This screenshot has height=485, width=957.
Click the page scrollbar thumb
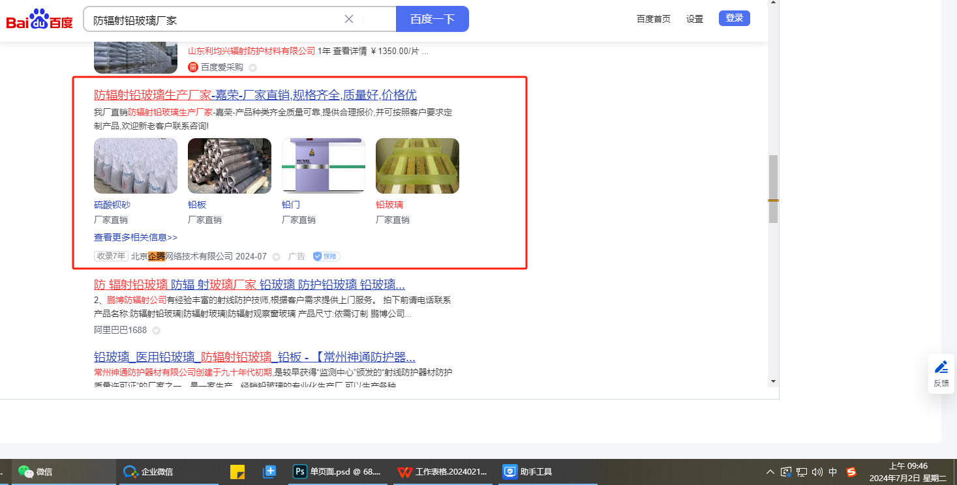tap(773, 189)
